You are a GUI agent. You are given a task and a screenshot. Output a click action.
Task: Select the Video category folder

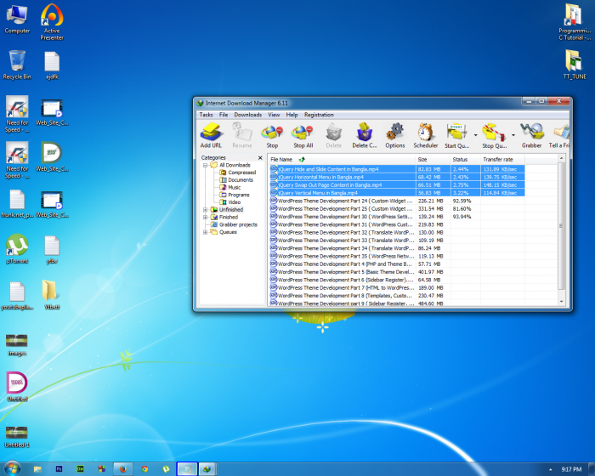pyautogui.click(x=234, y=202)
